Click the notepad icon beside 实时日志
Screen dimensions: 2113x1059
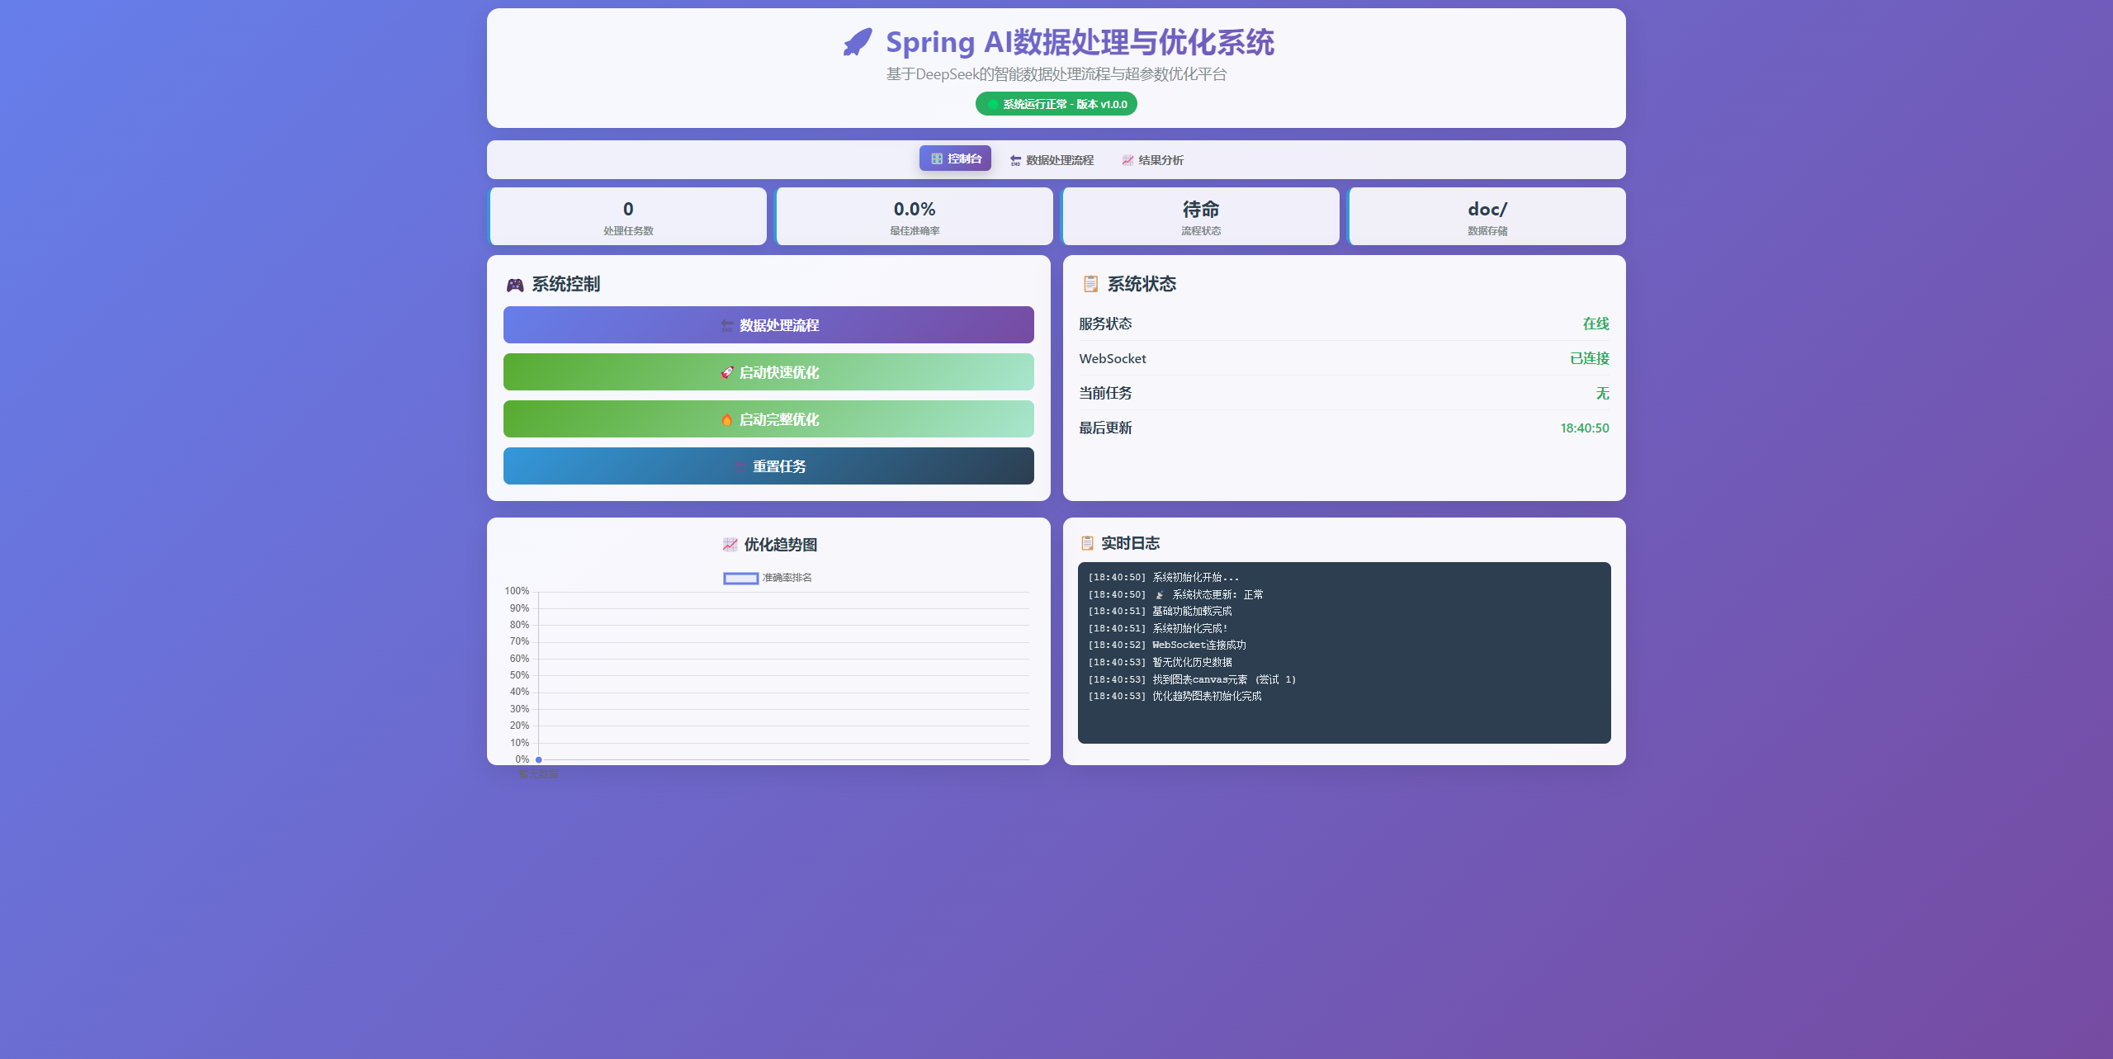pos(1087,543)
